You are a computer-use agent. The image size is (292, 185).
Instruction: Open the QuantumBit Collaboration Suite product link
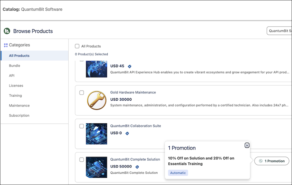click(x=135, y=126)
